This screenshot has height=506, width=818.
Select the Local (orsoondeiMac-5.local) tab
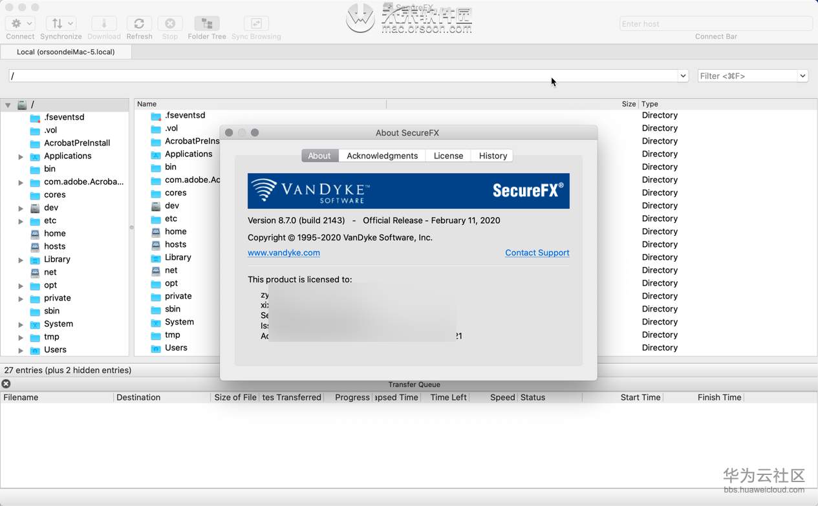(x=66, y=52)
